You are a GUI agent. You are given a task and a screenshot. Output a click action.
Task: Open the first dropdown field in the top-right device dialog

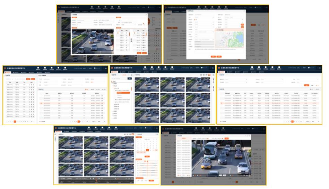[x=204, y=18]
